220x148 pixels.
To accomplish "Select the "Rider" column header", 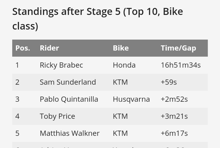I will (x=49, y=48).
